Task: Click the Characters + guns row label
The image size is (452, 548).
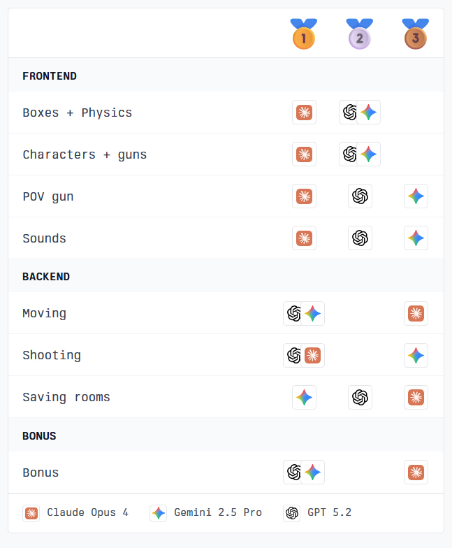Action: click(85, 154)
